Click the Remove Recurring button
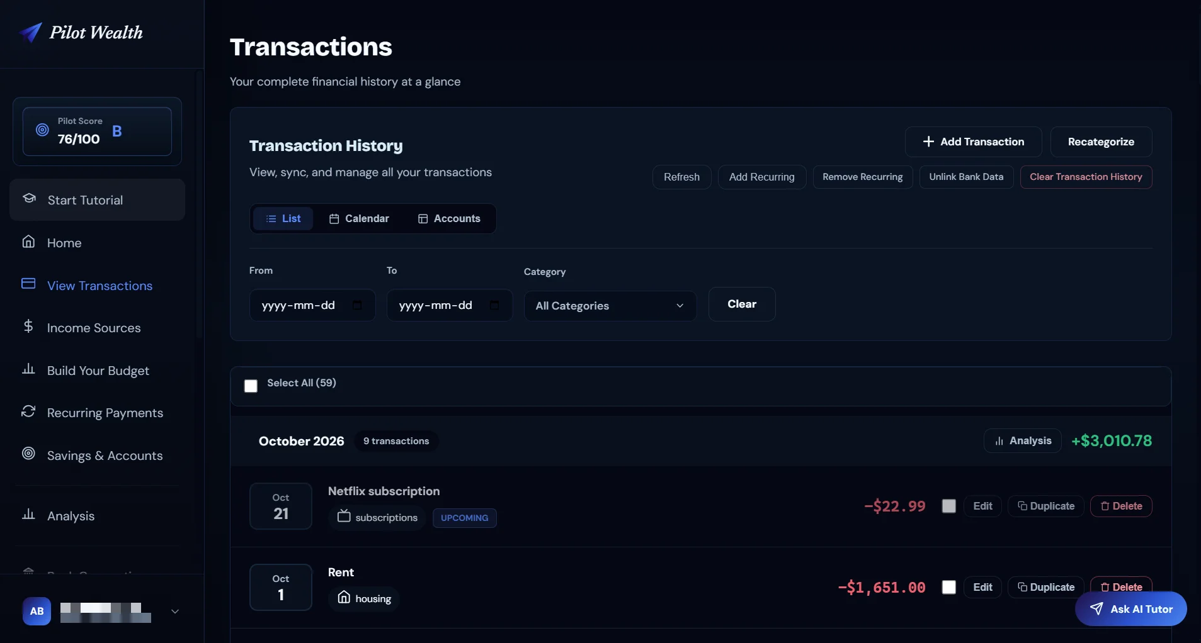The height and width of the screenshot is (643, 1201). pyautogui.click(x=863, y=177)
